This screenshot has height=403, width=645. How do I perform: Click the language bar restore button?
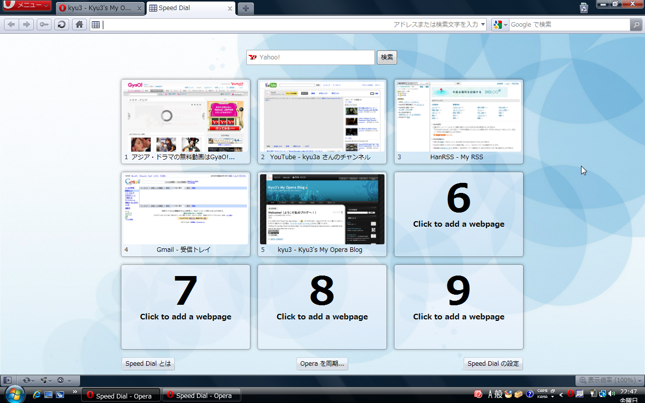(553, 391)
